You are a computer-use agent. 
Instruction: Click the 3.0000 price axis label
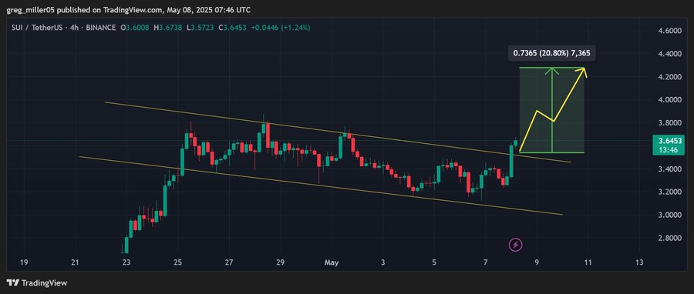[x=669, y=215]
